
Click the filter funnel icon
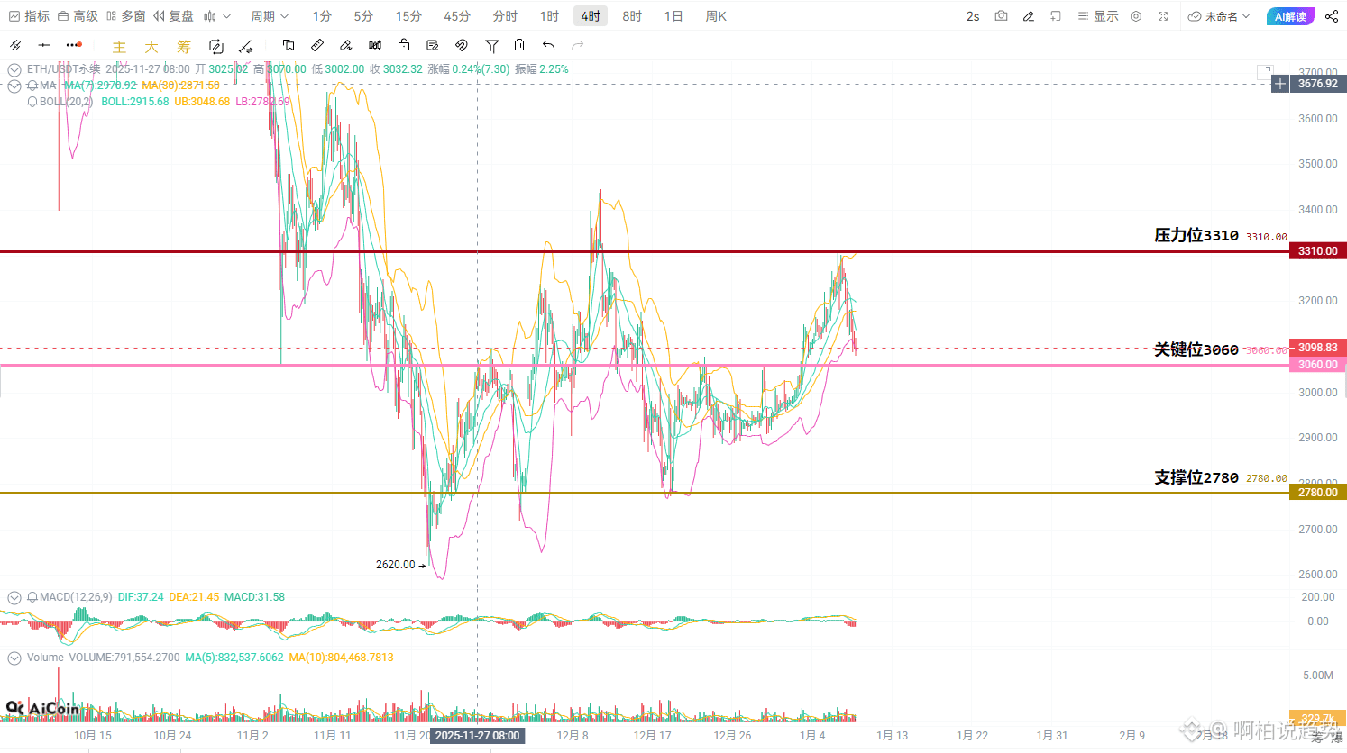click(x=491, y=46)
